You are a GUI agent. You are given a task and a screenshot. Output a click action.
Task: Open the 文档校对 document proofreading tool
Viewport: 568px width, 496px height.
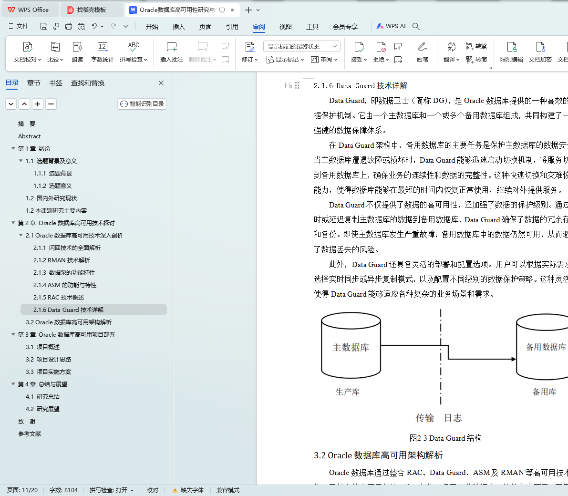click(x=28, y=52)
